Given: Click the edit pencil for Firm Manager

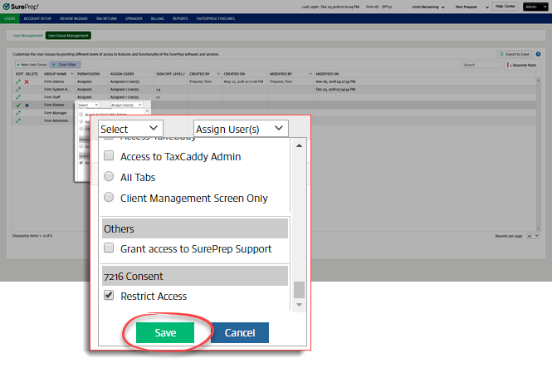Looking at the screenshot, I should pos(17,113).
